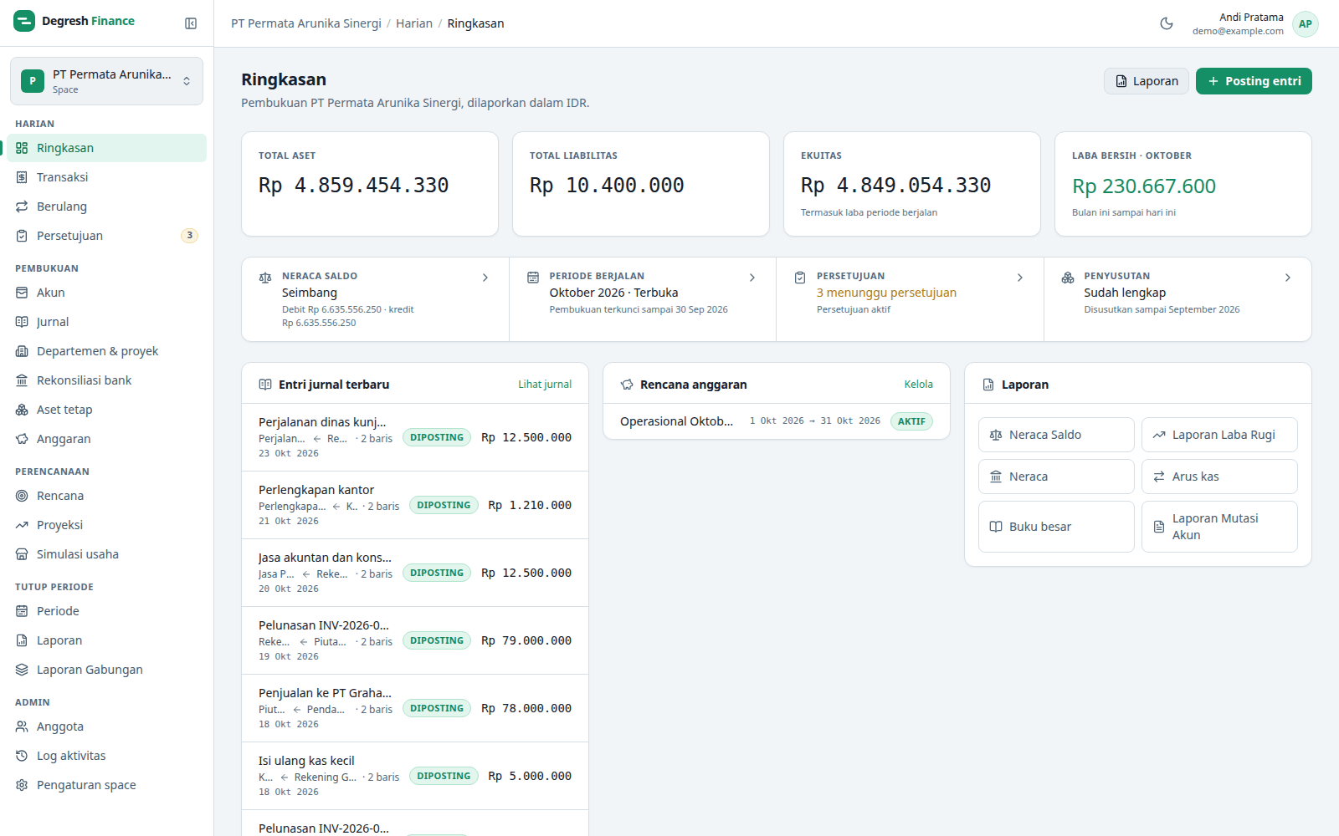Click the Degresh Finance logo icon
1339x836 pixels.
click(24, 21)
